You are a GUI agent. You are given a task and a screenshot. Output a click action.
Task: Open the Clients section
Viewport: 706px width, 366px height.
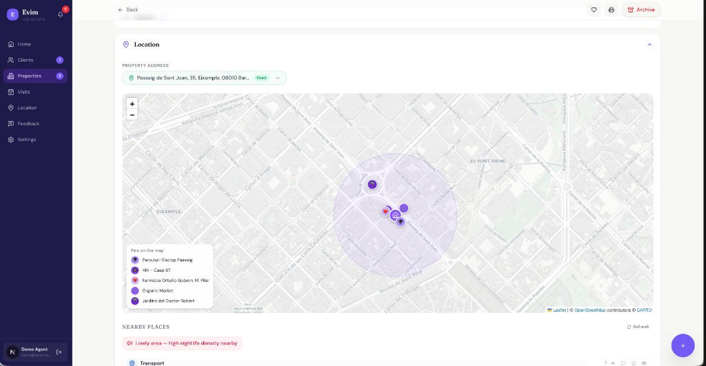36,60
